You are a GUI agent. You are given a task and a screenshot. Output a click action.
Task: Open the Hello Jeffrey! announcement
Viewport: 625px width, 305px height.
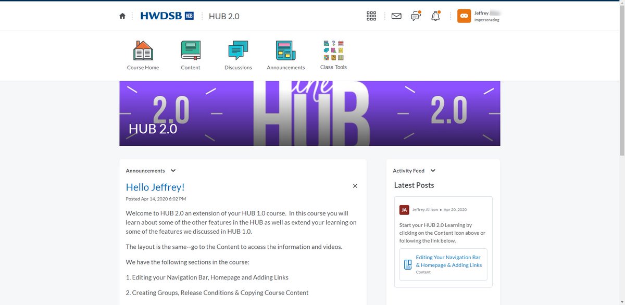tap(155, 187)
